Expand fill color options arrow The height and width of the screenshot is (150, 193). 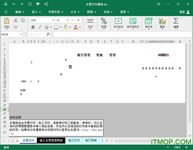click(70, 27)
